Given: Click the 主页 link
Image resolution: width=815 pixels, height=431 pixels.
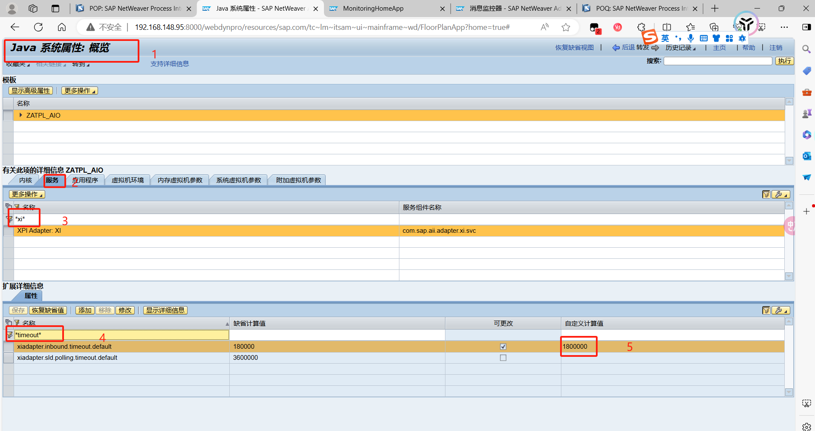Looking at the screenshot, I should click(720, 48).
